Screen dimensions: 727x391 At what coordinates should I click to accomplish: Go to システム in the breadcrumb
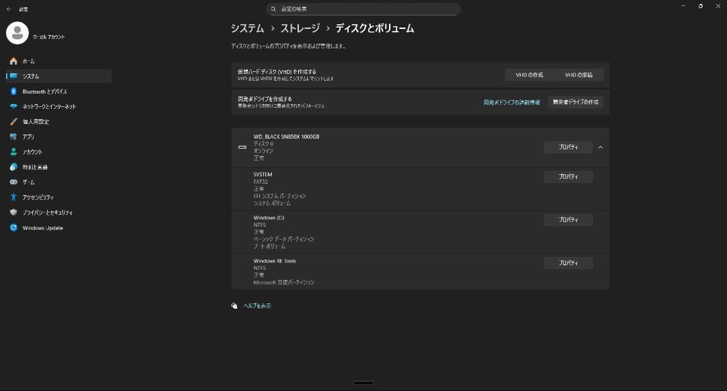248,28
